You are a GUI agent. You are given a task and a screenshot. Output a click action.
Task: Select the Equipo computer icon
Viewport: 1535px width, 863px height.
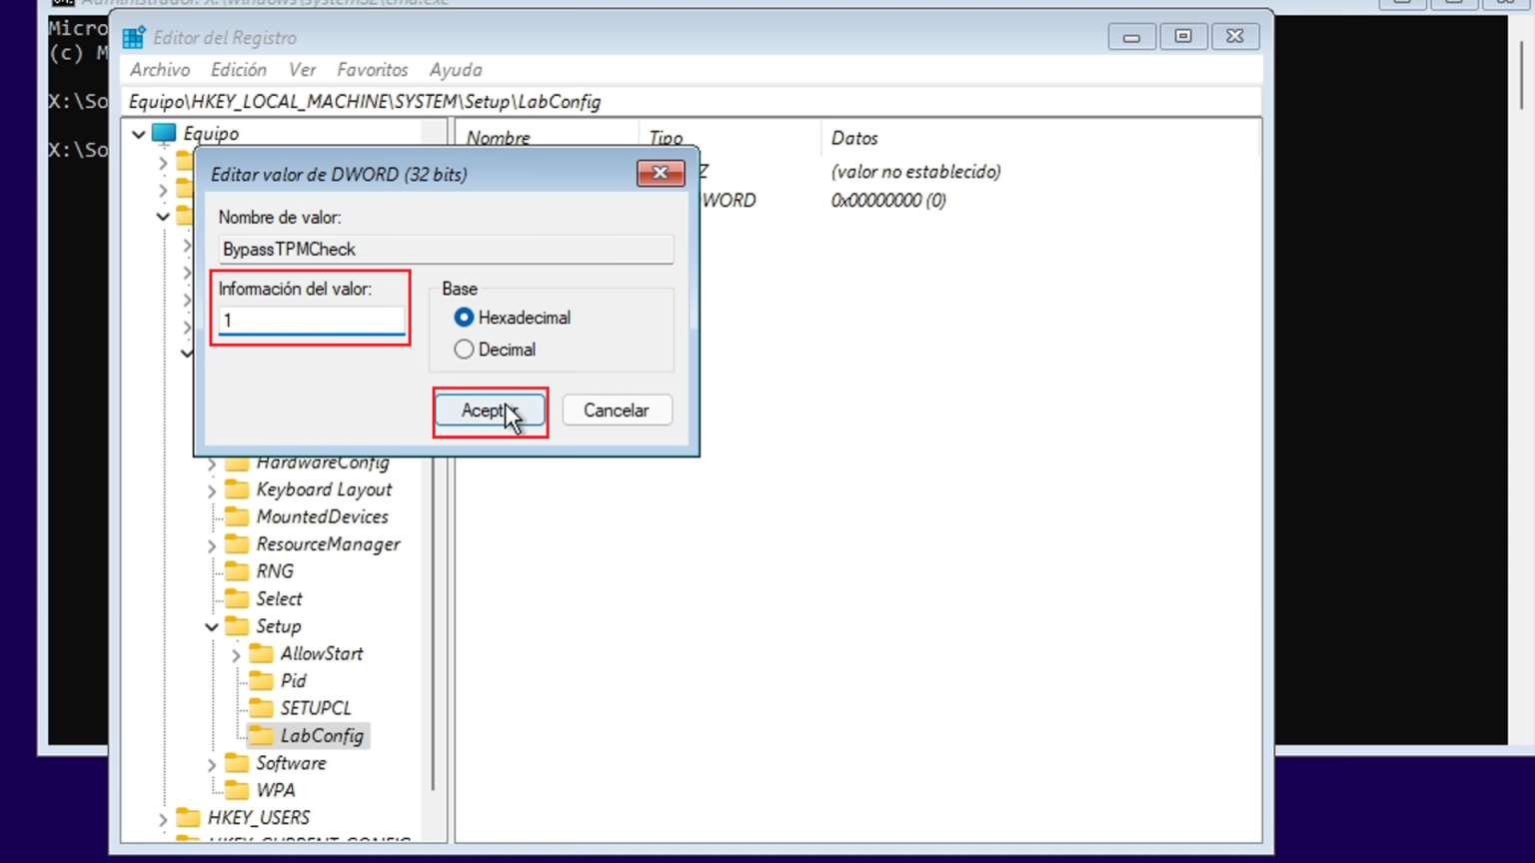click(x=163, y=133)
